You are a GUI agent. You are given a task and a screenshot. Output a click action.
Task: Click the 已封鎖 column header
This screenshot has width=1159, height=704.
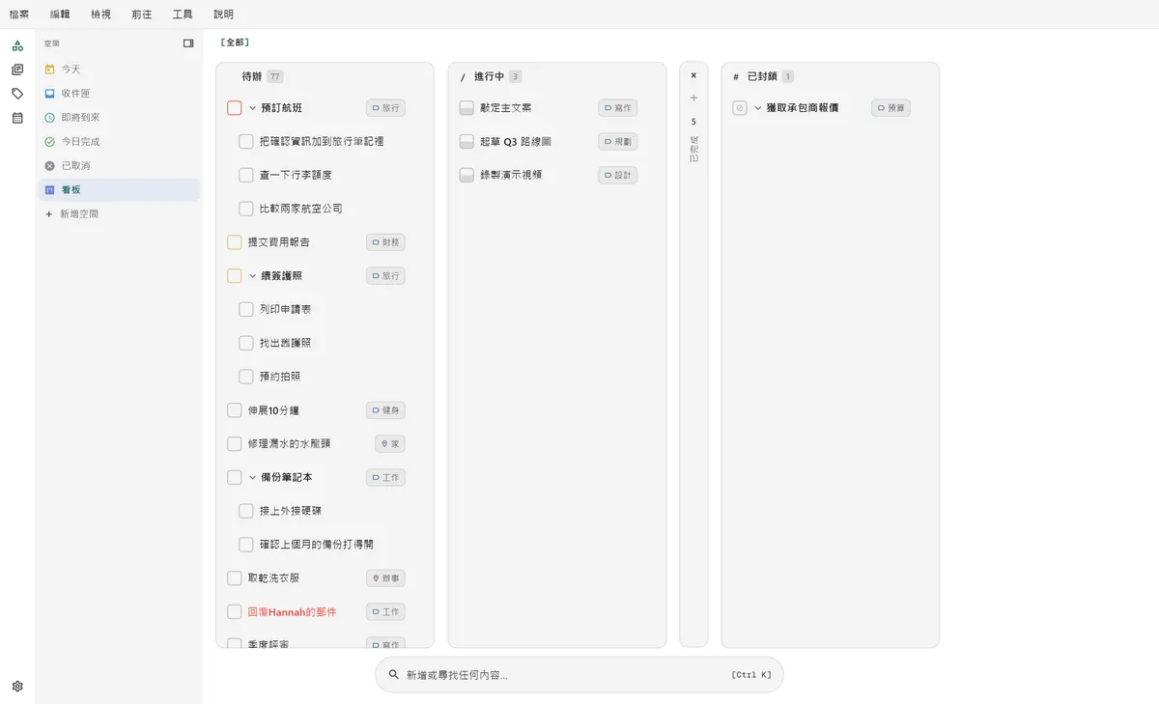pyautogui.click(x=763, y=76)
